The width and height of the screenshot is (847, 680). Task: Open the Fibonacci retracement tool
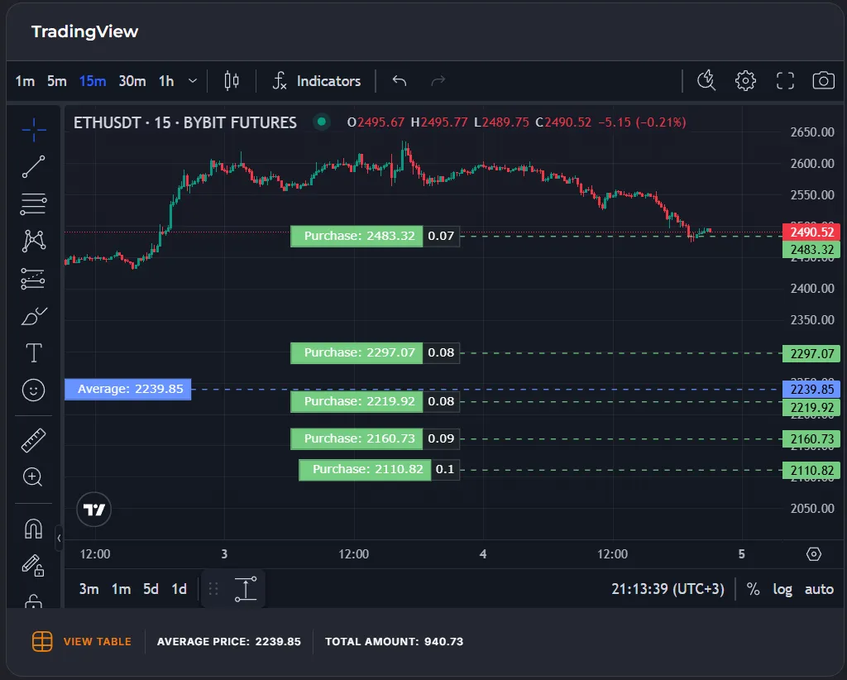pyautogui.click(x=34, y=204)
